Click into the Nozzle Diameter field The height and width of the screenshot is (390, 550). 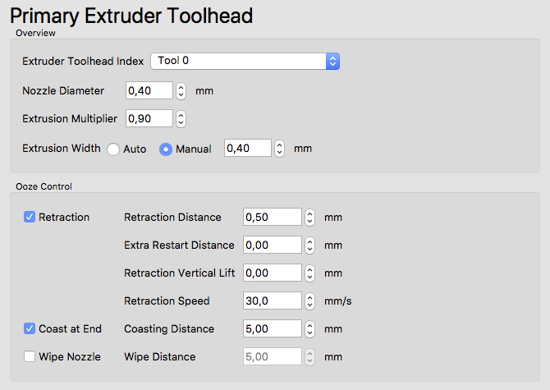pyautogui.click(x=149, y=91)
